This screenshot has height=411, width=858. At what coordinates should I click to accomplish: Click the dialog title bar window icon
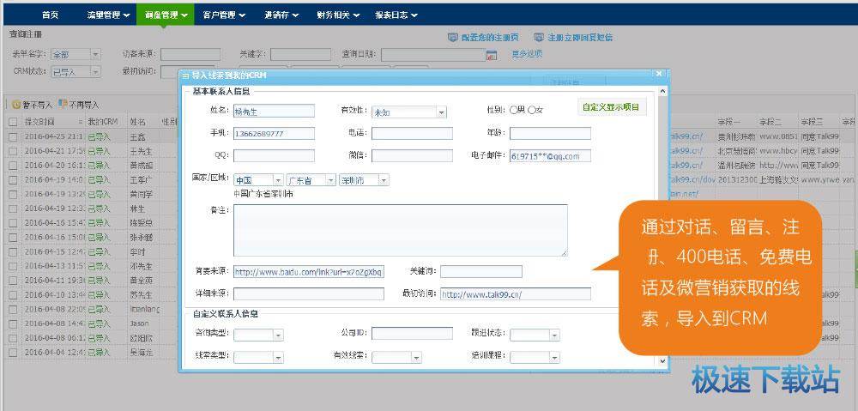tap(185, 75)
